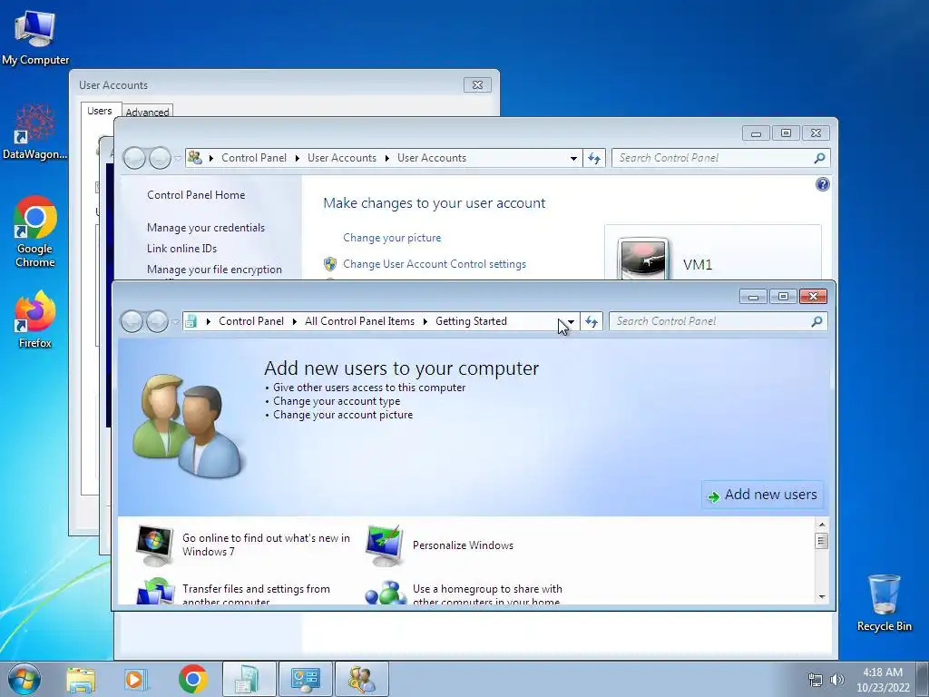Expand User Accounts breadcrumb arrow in back window

point(386,158)
